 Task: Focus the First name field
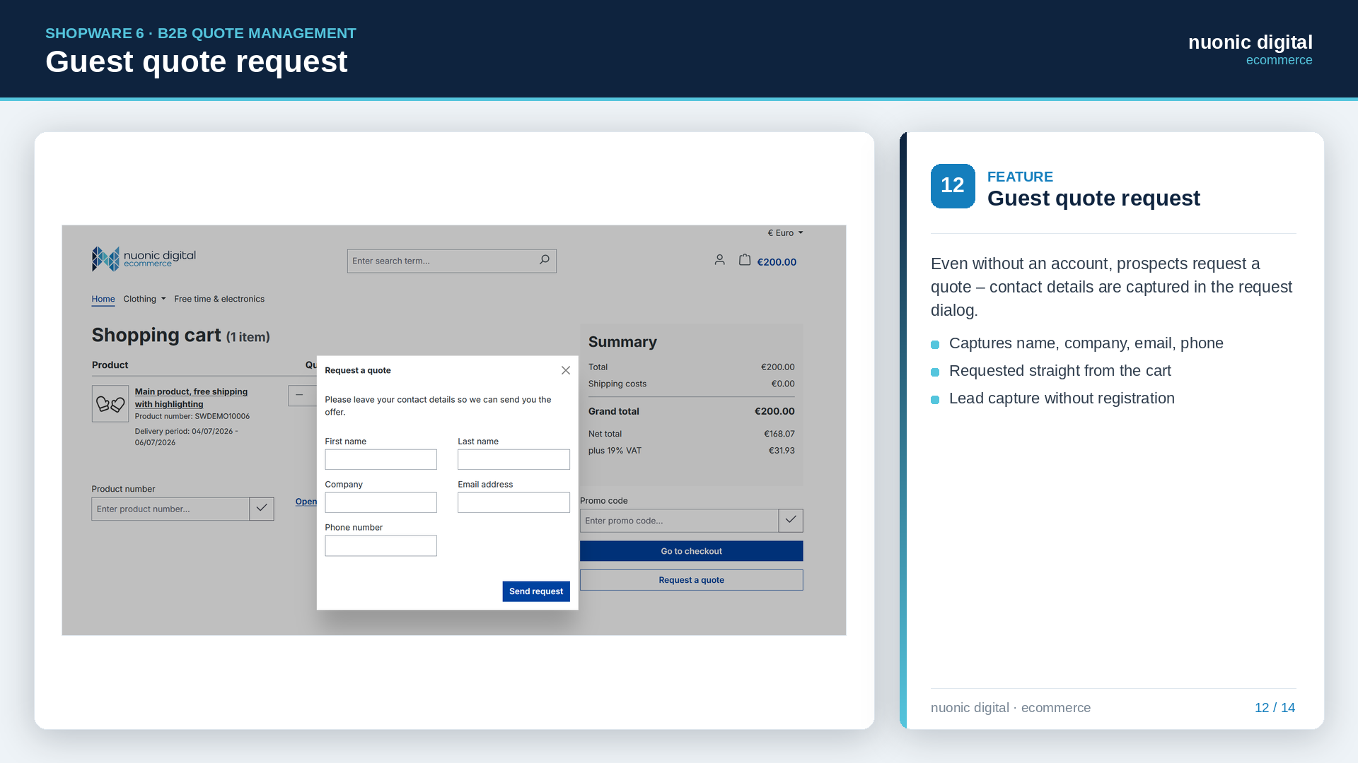click(381, 460)
